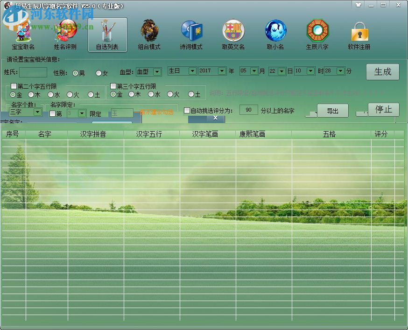Expand the day 22 dropdown
Screen dimensions: 408x330
pyautogui.click(x=282, y=71)
